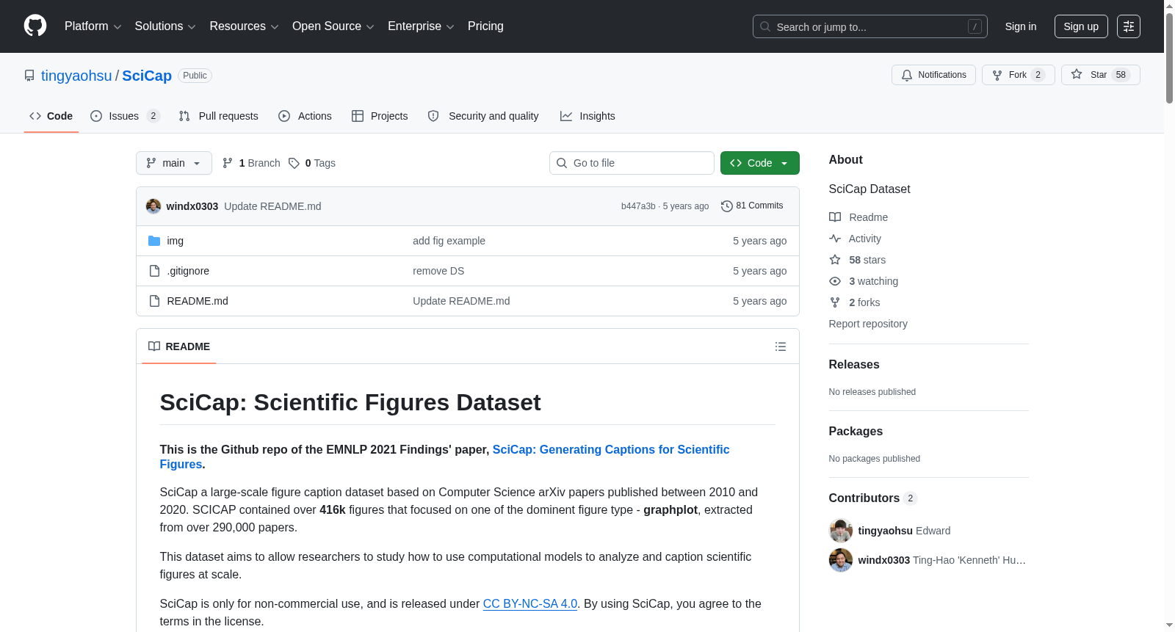Select the README tab header
The height and width of the screenshot is (632, 1175).
179,346
